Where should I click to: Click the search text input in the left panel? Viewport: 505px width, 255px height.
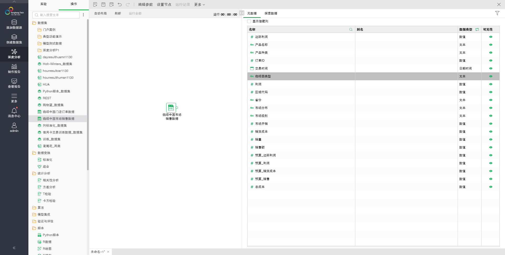point(56,15)
